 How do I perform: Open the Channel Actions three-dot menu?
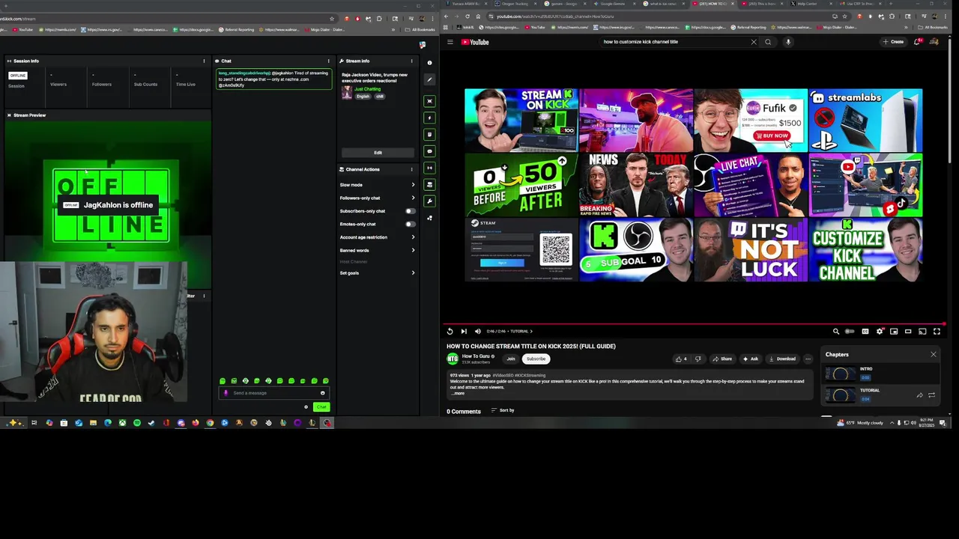pyautogui.click(x=413, y=169)
